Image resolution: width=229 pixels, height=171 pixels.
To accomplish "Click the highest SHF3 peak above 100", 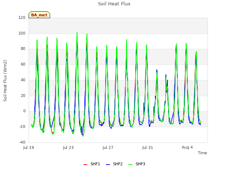I will tap(77, 32).
